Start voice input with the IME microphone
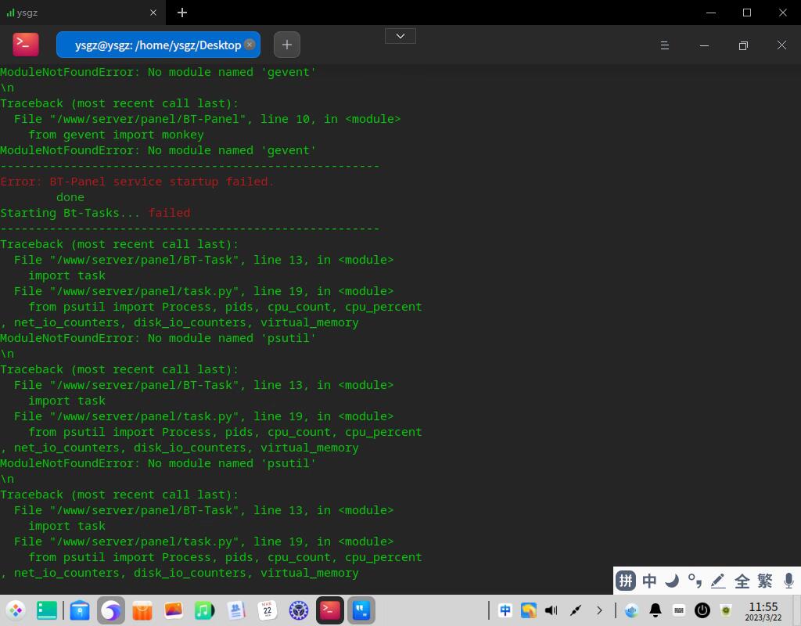Image resolution: width=801 pixels, height=626 pixels. pos(788,581)
